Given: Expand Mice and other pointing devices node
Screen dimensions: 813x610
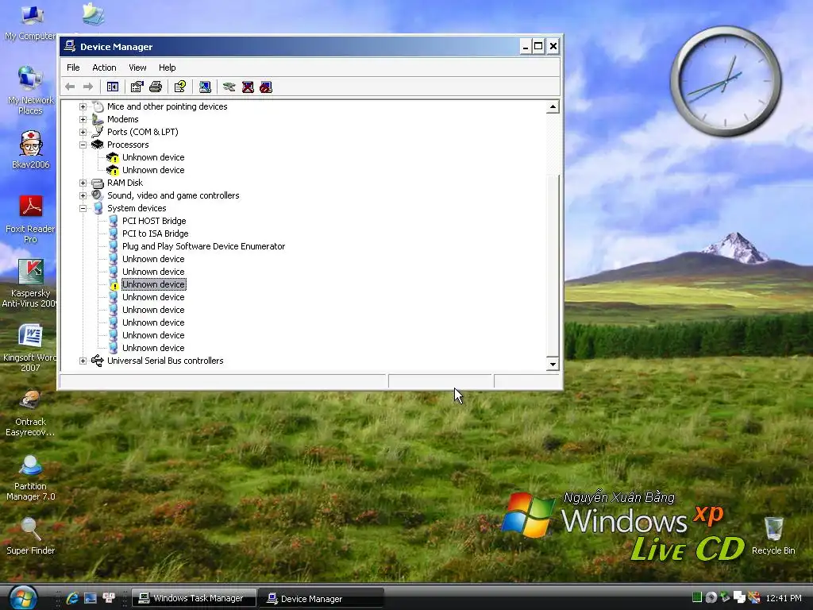Looking at the screenshot, I should pos(83,107).
